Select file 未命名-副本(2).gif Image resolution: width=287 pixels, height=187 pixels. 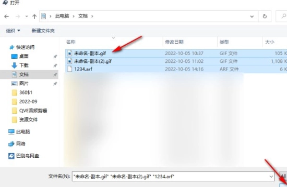coord(93,61)
